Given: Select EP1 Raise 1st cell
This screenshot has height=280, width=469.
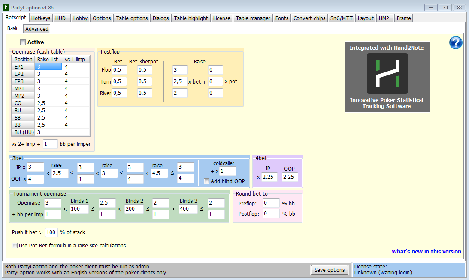Looking at the screenshot, I should [48, 66].
